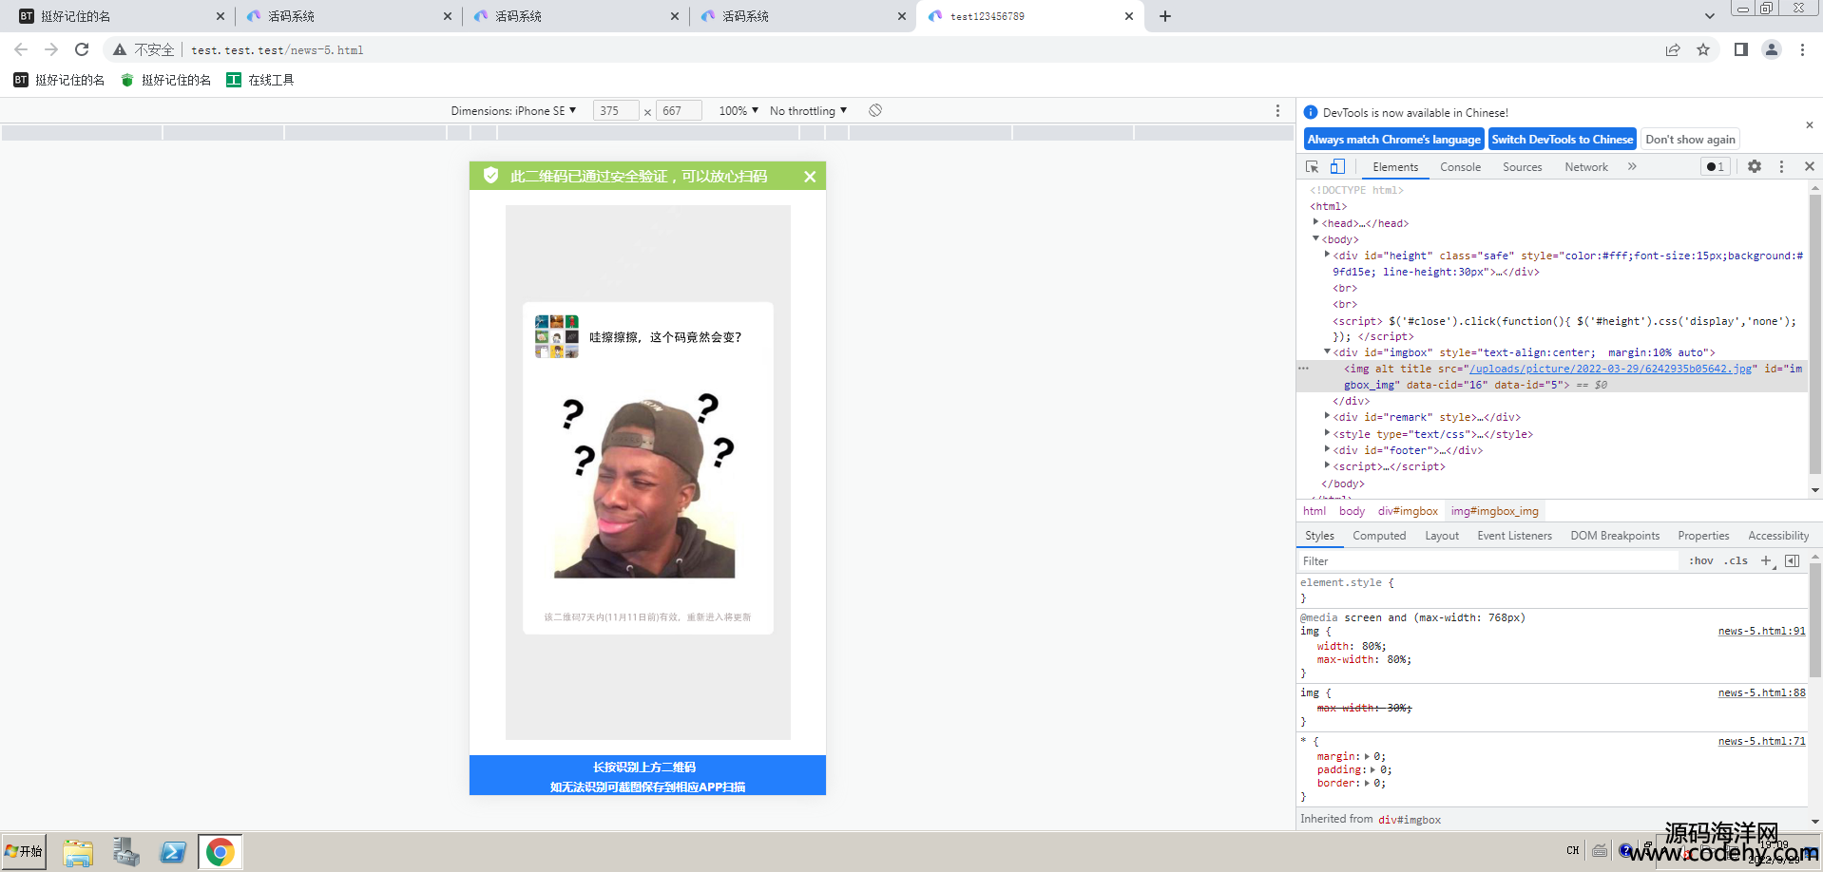Open file explorer from taskbar
Image resolution: width=1823 pixels, height=872 pixels.
tap(78, 852)
